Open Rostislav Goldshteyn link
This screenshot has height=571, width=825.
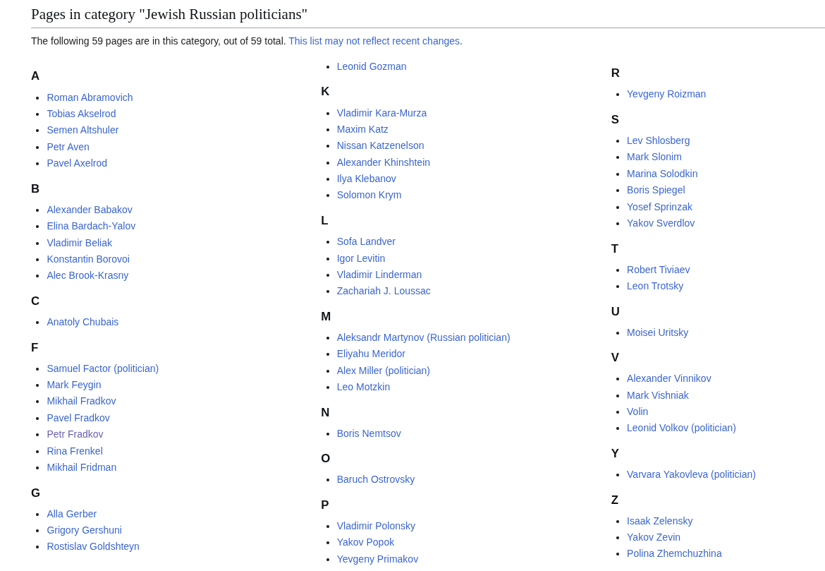93,547
